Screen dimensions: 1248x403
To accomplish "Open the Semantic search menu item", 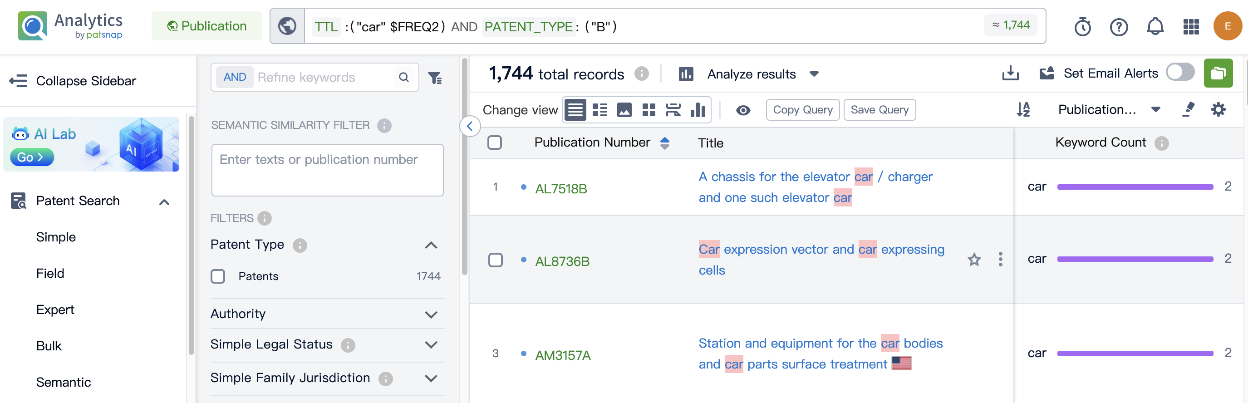I will tap(64, 382).
